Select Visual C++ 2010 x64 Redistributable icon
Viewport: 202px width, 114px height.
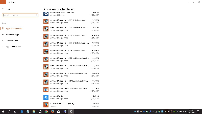[46, 59]
